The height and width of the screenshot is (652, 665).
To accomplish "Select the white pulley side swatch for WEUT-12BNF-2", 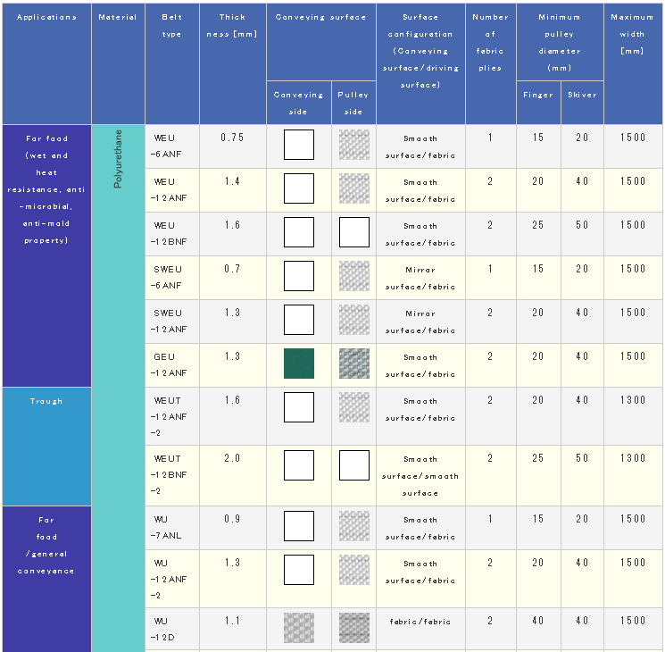I will click(353, 465).
